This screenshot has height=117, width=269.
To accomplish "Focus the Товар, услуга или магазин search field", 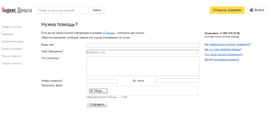I will [x=62, y=10].
